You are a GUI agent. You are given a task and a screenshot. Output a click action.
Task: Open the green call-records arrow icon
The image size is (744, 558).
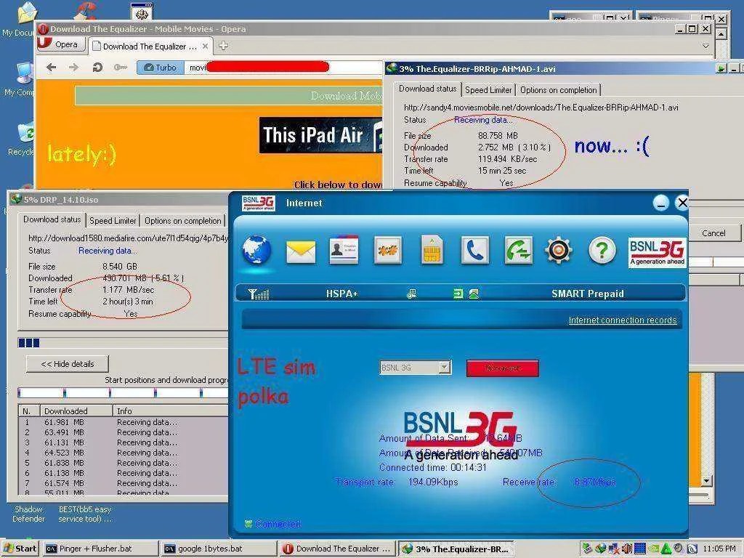pyautogui.click(x=518, y=250)
